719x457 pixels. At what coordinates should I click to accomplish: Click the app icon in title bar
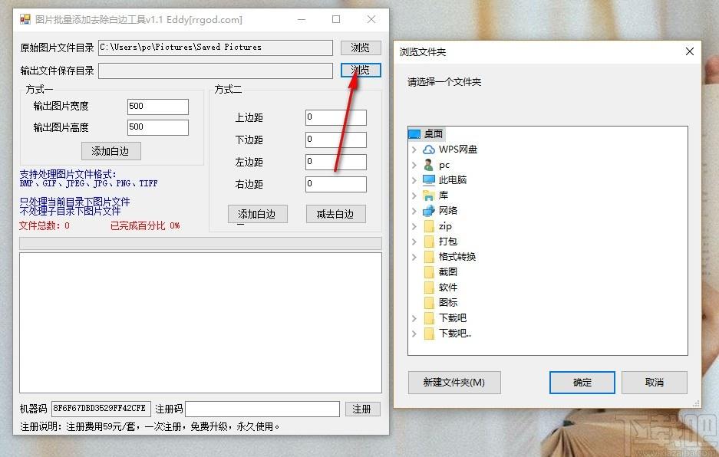click(25, 19)
